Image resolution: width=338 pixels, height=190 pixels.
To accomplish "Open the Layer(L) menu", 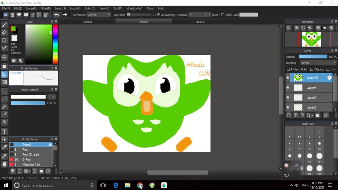I will click(x=31, y=8).
